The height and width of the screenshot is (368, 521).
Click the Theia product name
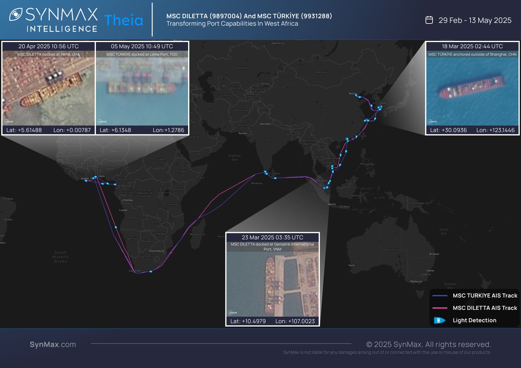[x=124, y=20]
